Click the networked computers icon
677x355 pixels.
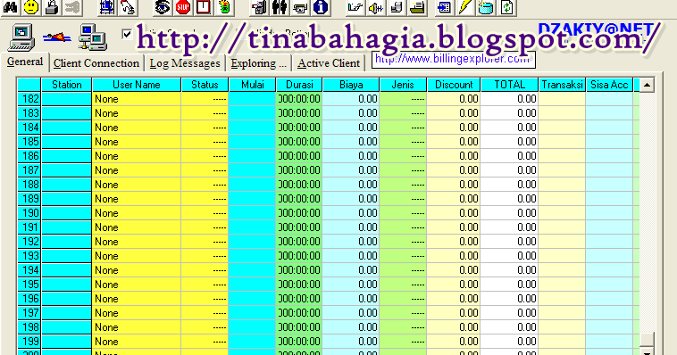click(92, 37)
